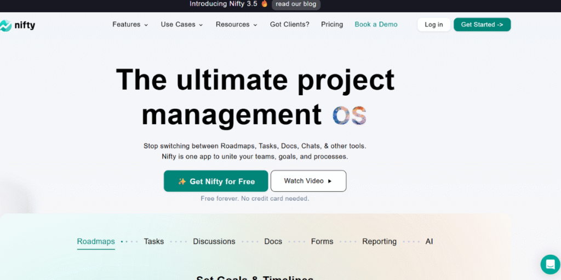Click the Get Nifty for Free button
Screen dimensions: 561x280
(x=216, y=181)
